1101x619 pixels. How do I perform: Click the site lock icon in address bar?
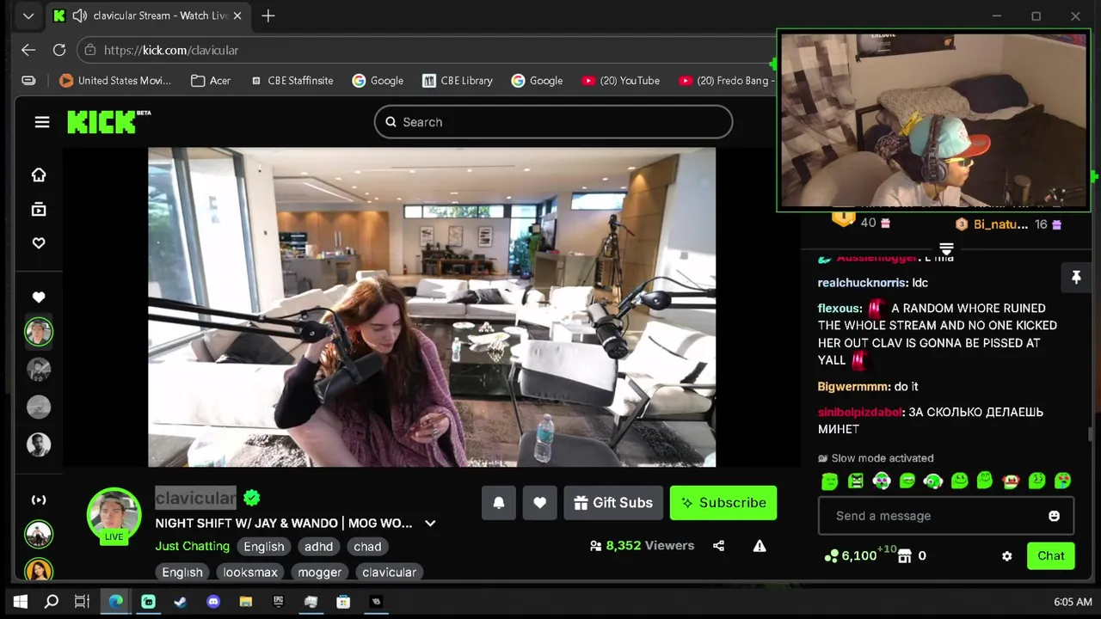coord(90,50)
